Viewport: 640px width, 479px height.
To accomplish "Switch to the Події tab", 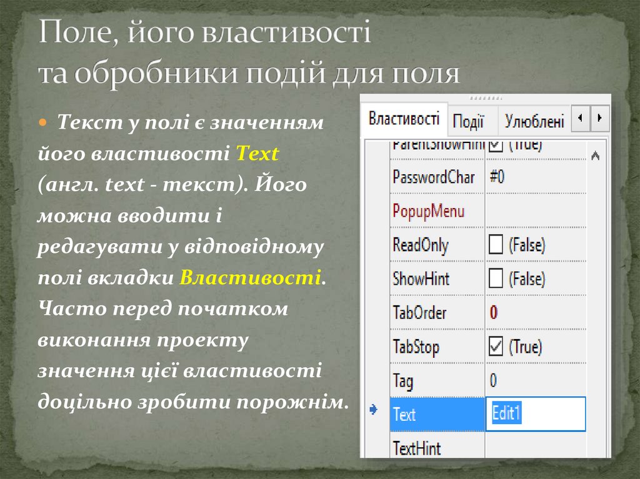I will point(468,121).
